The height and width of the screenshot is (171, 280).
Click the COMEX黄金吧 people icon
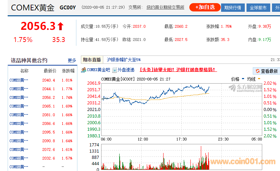[84, 70]
